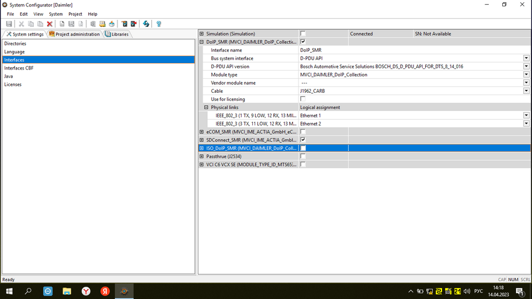The image size is (532, 299).
Task: Click the Copy toolbar icon
Action: tap(31, 24)
